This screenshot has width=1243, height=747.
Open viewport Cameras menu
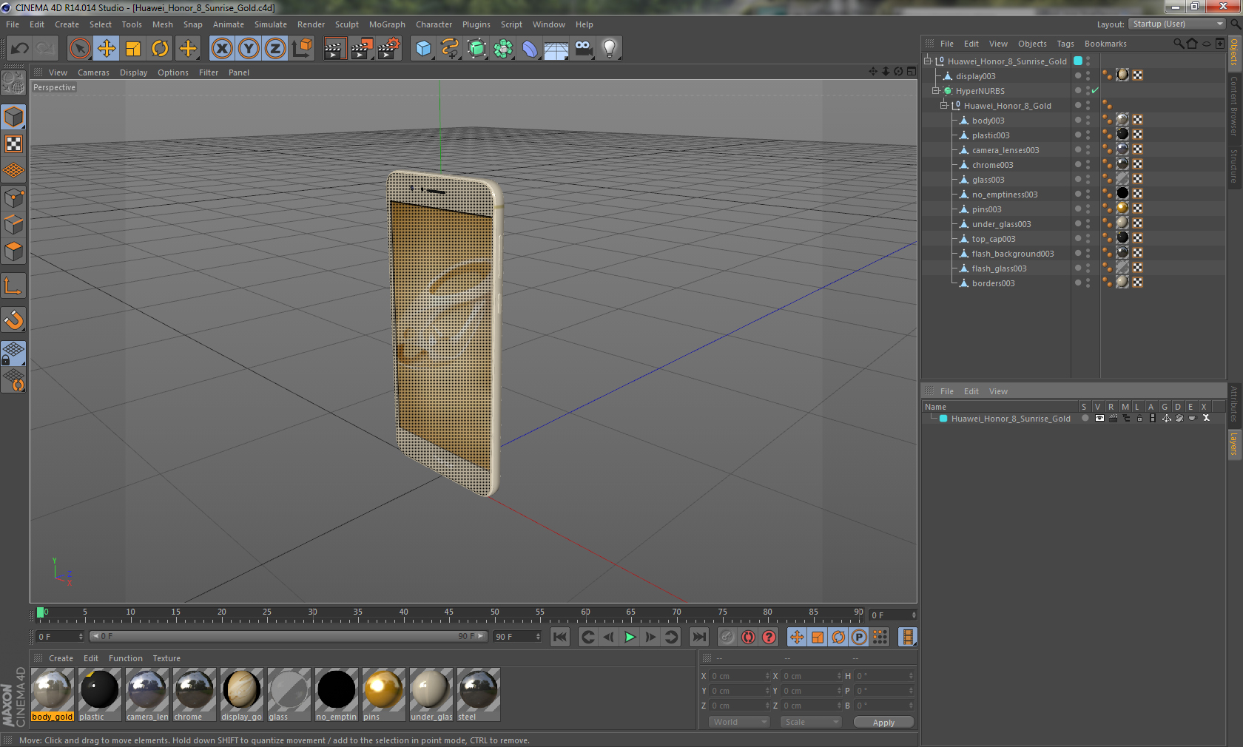93,72
